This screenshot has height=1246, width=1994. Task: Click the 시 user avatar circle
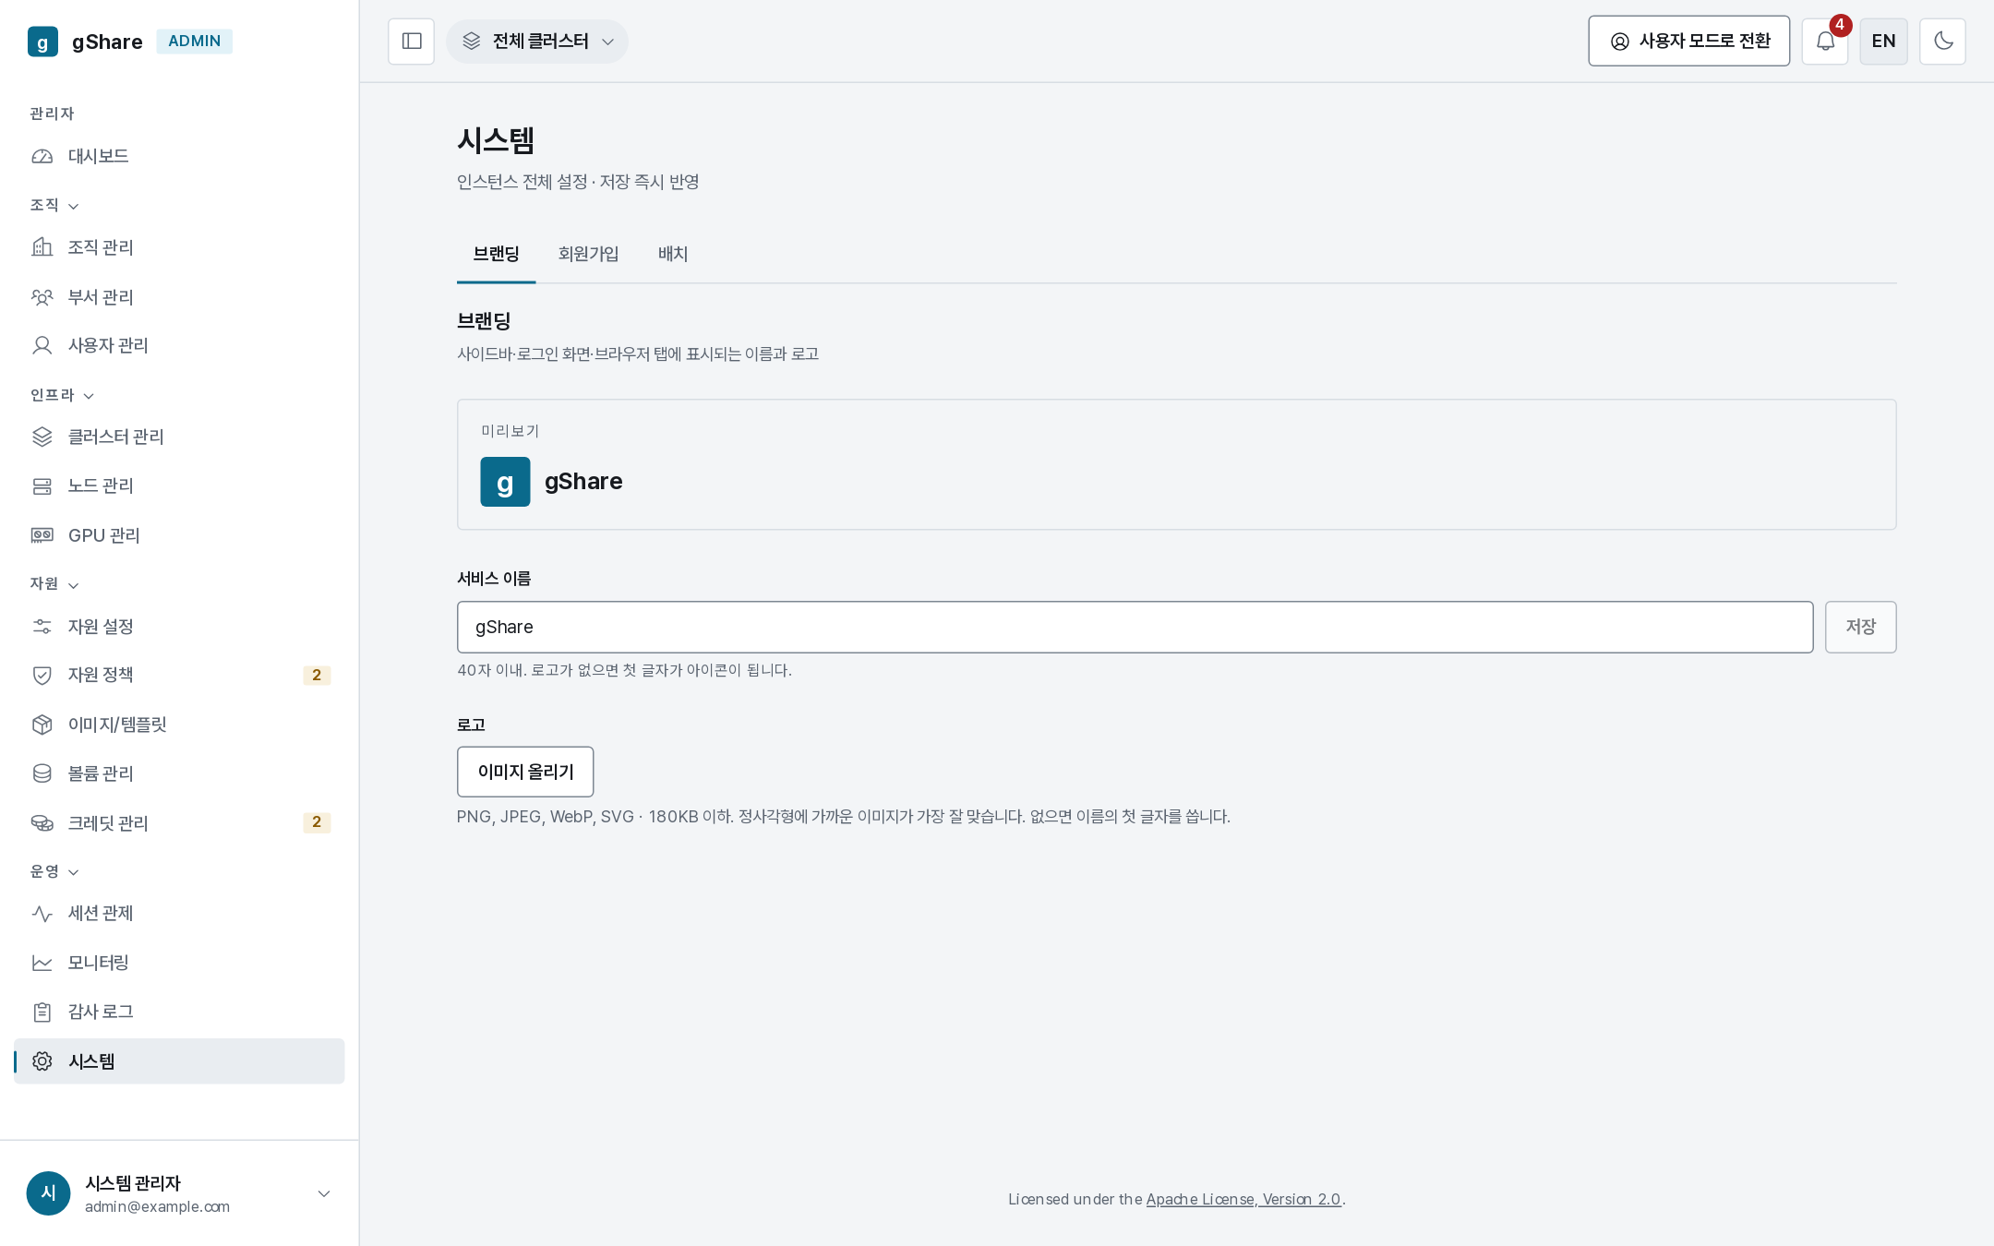click(49, 1193)
